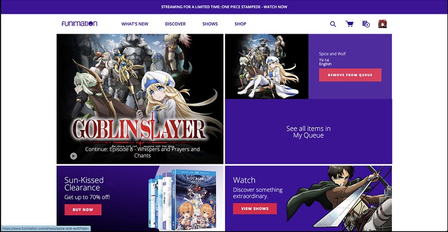Image resolution: width=448 pixels, height=232 pixels.
Task: Open the queue item thumbnail beside Spice and Wolf
Action: (267, 66)
